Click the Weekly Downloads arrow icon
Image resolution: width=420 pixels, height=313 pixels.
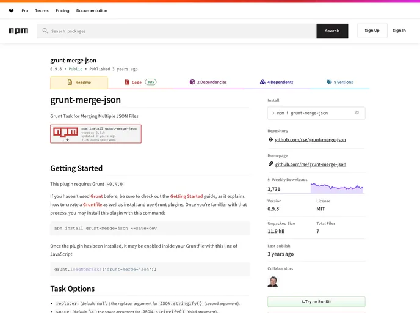[x=269, y=180]
